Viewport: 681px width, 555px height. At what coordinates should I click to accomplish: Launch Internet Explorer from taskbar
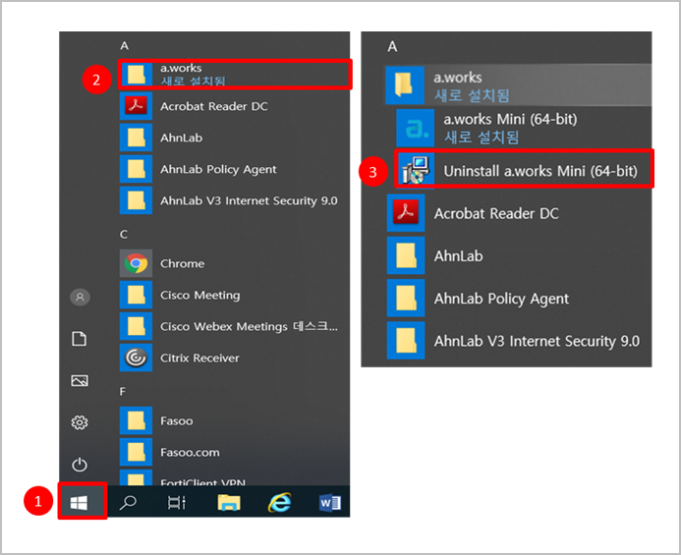(x=280, y=503)
